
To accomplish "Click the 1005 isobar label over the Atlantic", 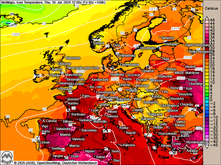I will 16,34.
